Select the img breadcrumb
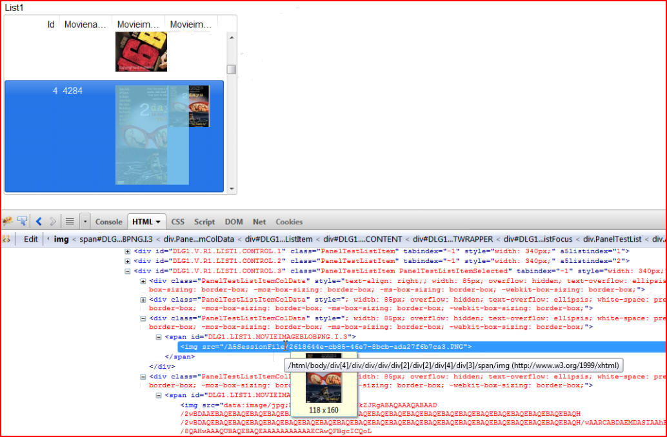 coord(61,239)
